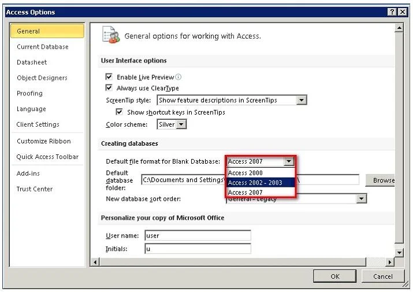This screenshot has width=413, height=292.
Task: Click the Cancel button
Action: coord(383,276)
